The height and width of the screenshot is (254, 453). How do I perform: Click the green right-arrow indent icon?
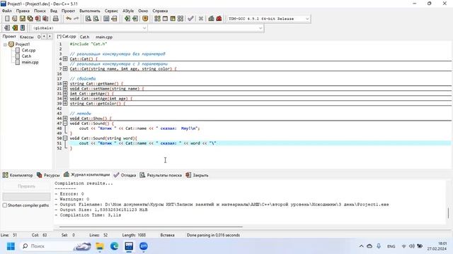point(127,19)
